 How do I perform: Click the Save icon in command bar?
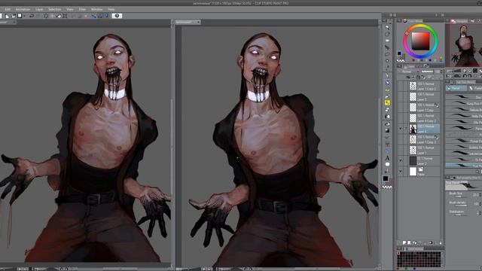(x=20, y=16)
